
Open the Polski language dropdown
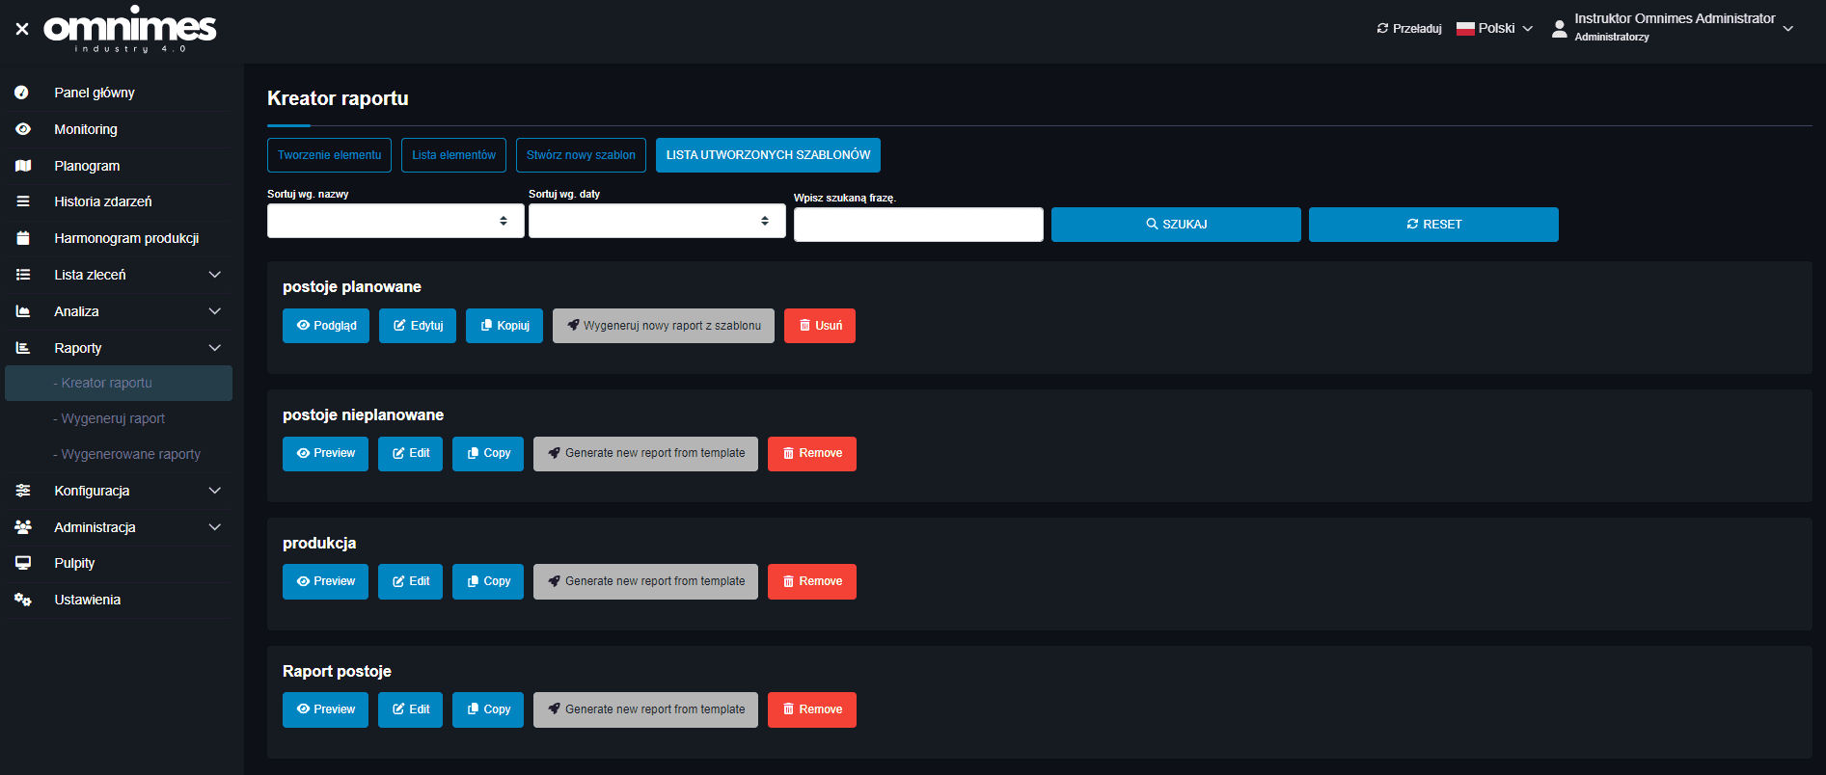point(1494,29)
